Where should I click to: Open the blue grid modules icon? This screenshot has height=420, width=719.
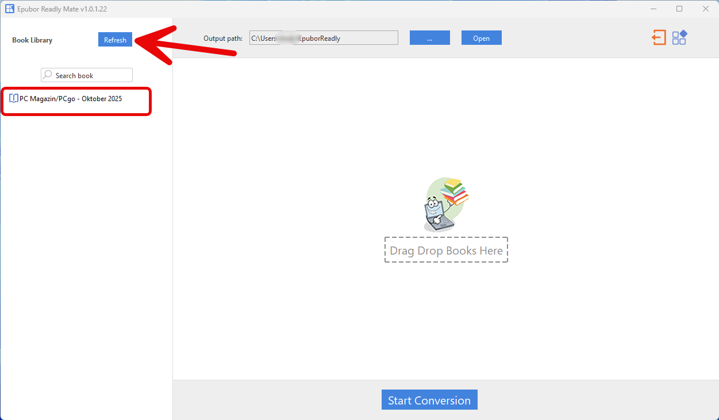click(x=679, y=37)
